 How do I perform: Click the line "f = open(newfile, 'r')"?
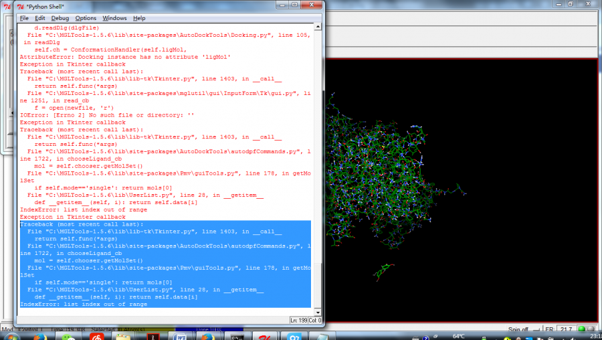(x=74, y=108)
